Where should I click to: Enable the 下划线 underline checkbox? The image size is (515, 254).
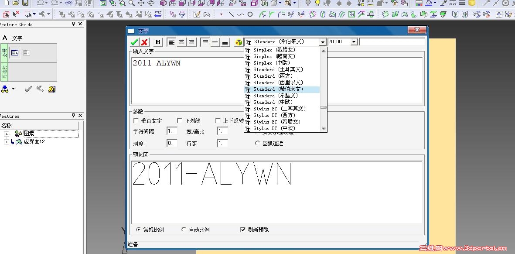pyautogui.click(x=179, y=120)
